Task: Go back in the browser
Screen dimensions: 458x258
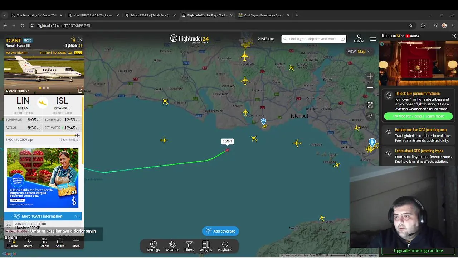Action: (5, 25)
